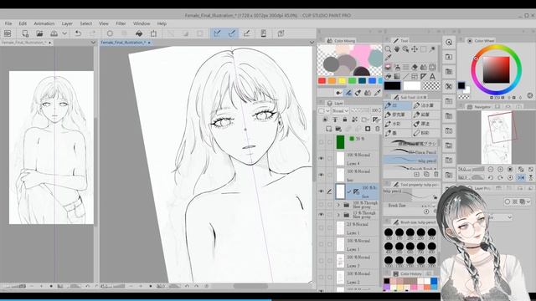Select the Text tool

point(432,76)
